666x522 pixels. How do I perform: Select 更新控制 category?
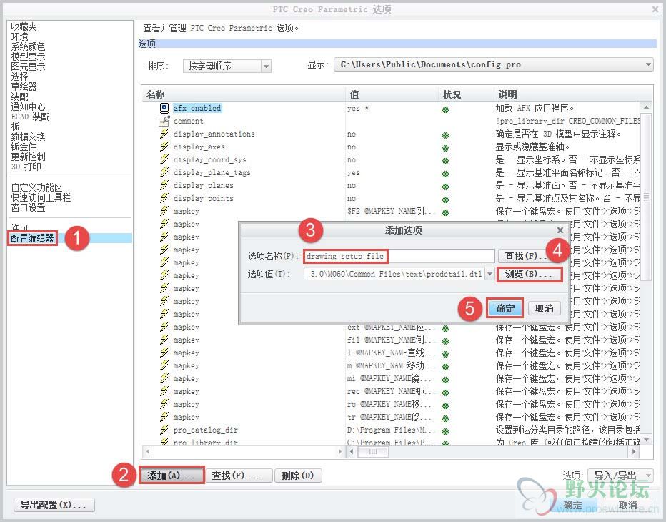(x=28, y=157)
